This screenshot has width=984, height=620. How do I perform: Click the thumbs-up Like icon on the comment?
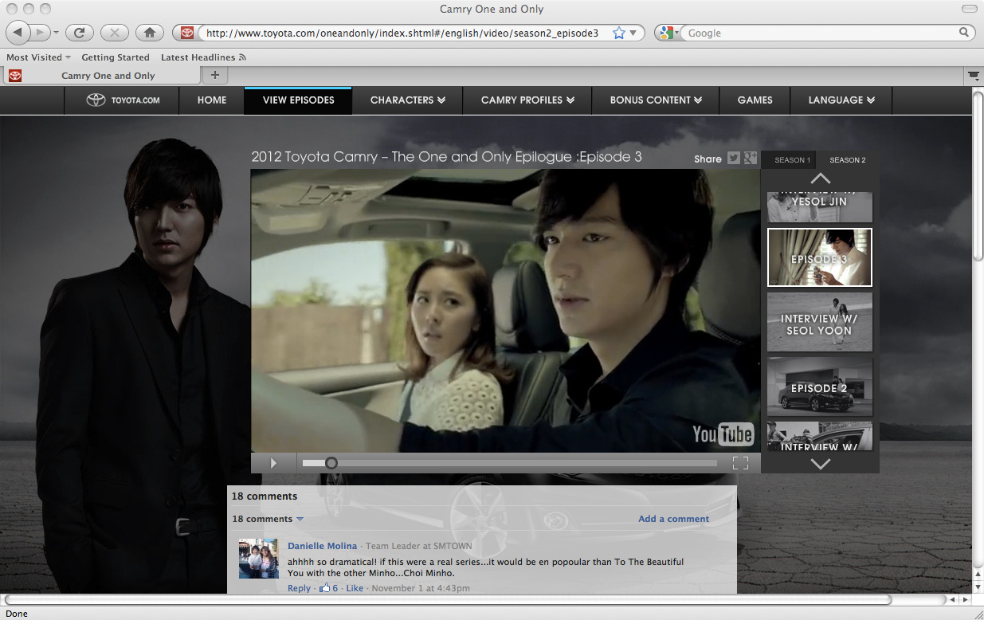[324, 588]
